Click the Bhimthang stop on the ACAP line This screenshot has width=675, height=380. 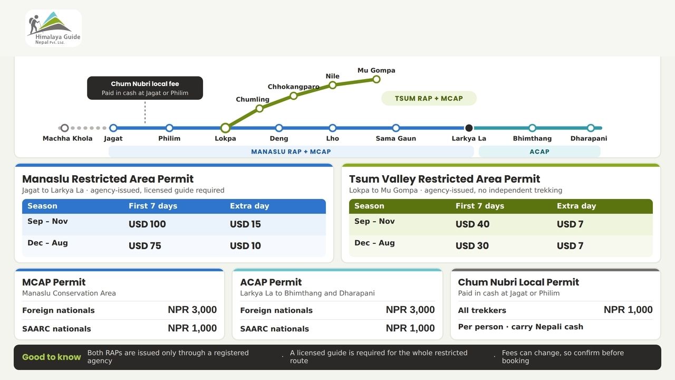pos(532,128)
